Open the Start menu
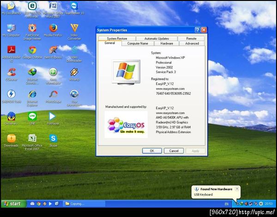The height and width of the screenshot is (217, 277). tap(14, 204)
